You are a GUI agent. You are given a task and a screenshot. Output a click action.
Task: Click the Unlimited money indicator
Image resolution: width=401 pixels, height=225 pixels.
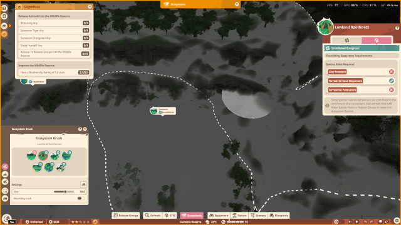(34, 222)
